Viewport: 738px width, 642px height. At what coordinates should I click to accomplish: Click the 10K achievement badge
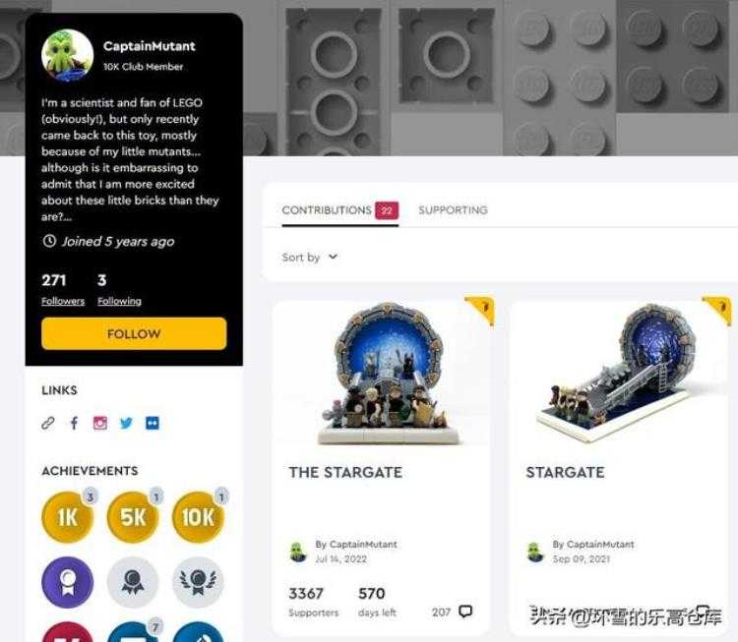click(x=199, y=517)
